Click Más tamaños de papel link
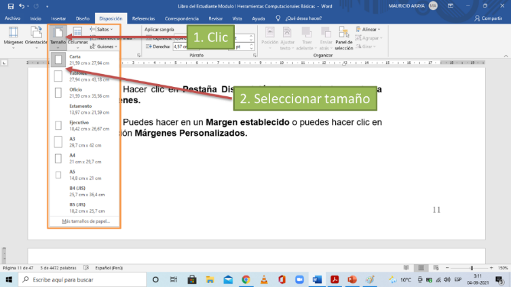This screenshot has width=511, height=287. (86, 221)
